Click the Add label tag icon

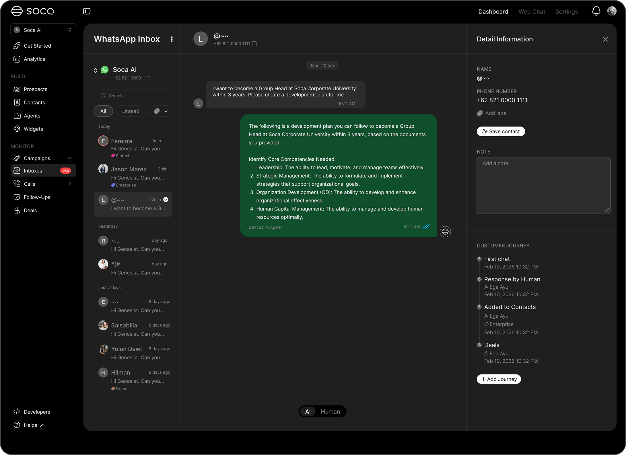point(480,113)
